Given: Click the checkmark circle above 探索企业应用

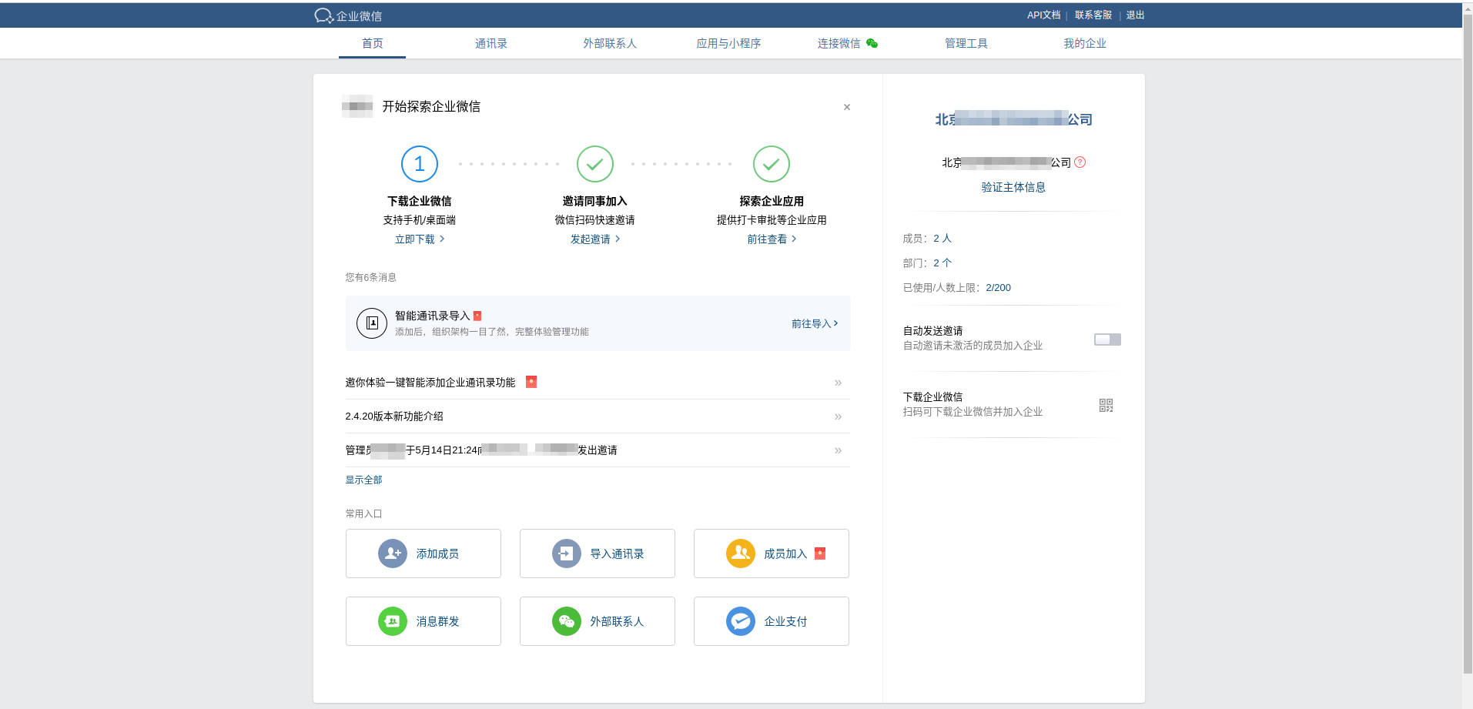Looking at the screenshot, I should 772,164.
